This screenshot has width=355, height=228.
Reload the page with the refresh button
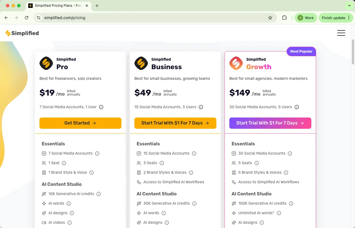pos(26,18)
